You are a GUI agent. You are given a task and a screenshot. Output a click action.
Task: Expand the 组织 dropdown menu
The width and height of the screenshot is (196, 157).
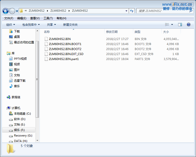10,25
